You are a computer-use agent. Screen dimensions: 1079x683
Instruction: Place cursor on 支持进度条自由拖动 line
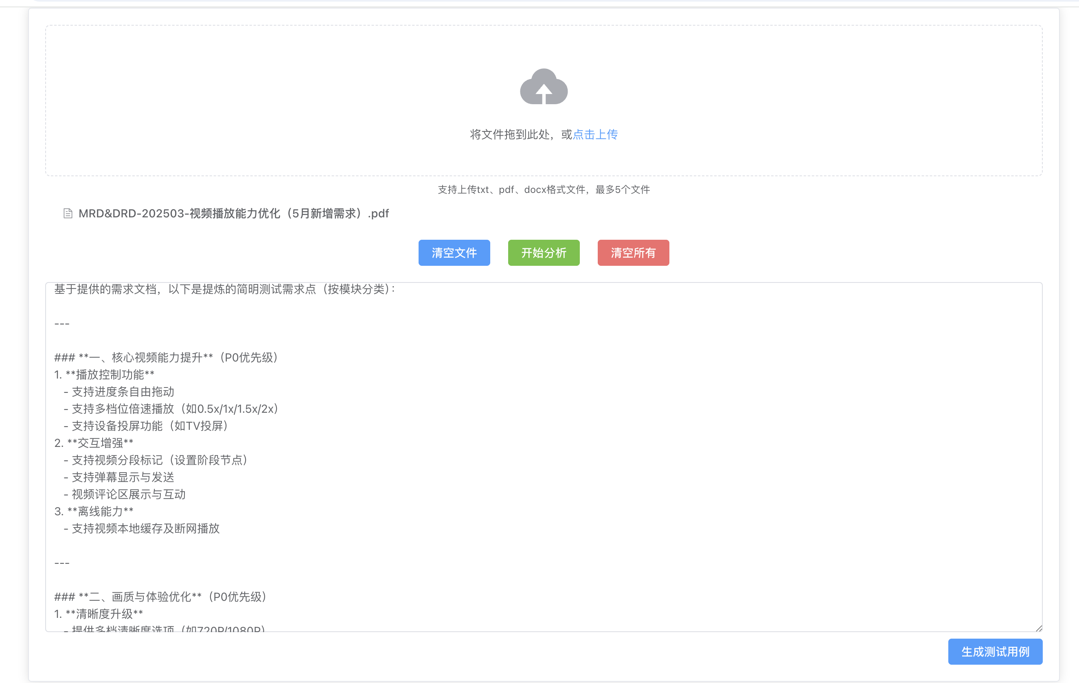coord(123,392)
